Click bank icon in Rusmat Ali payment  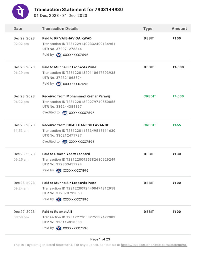click(59, 228)
